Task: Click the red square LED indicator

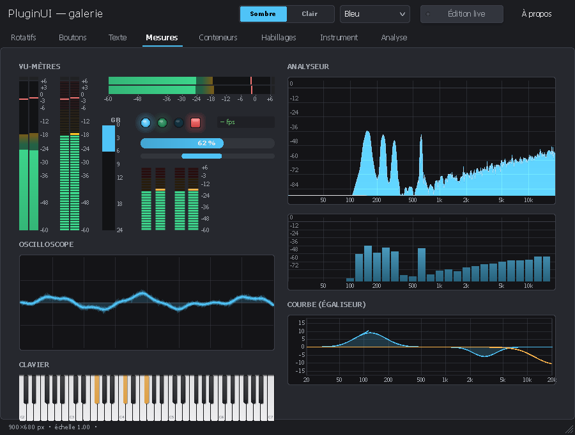Action: tap(195, 123)
